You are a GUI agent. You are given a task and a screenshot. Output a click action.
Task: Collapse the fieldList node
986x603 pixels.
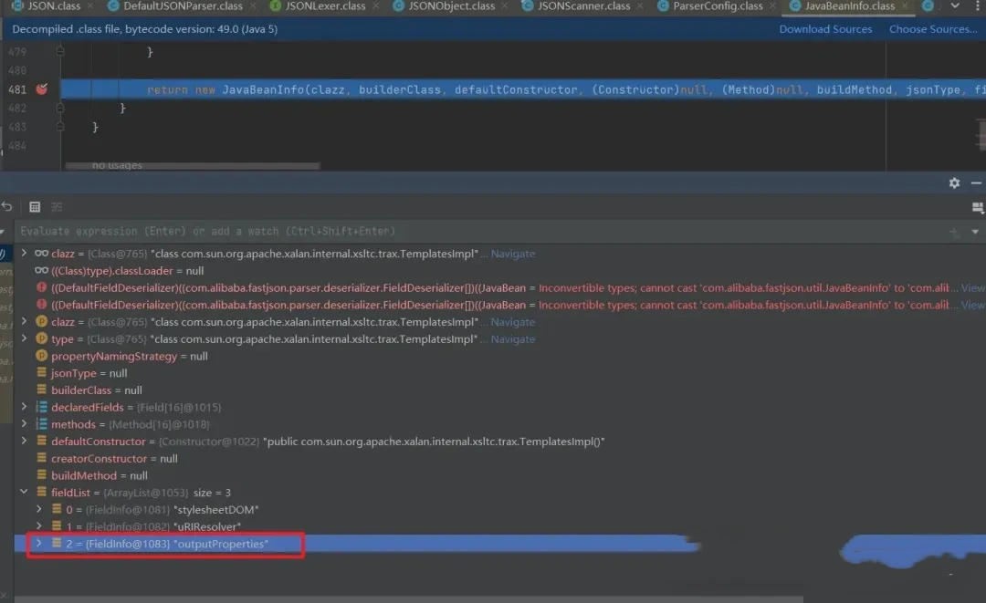tap(24, 492)
